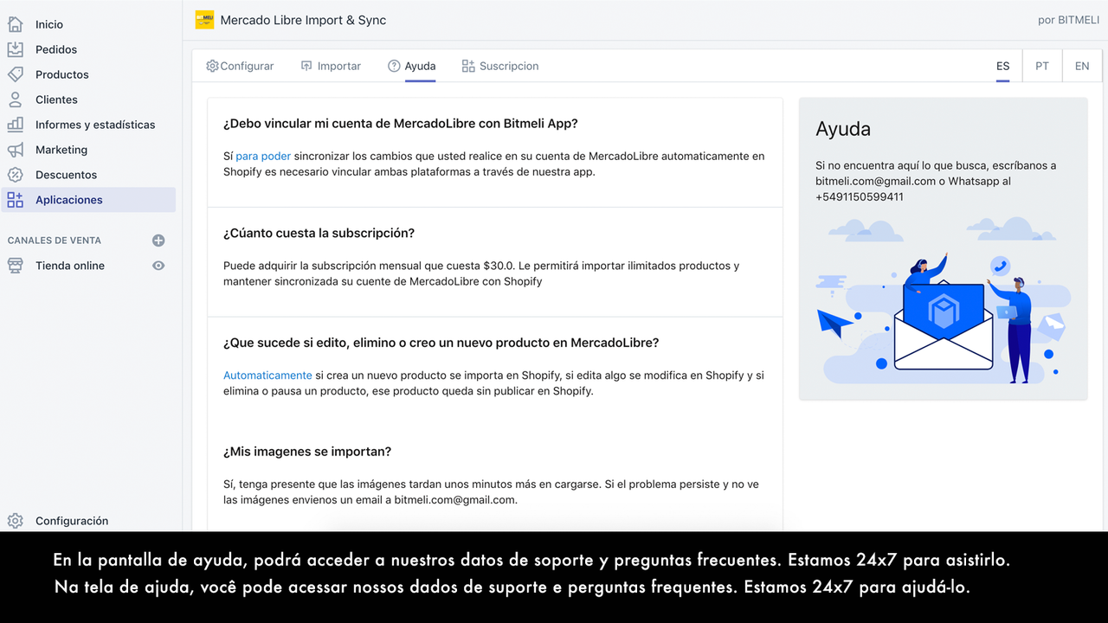Viewport: 1108px width, 623px height.
Task: Click the Productos tag icon
Action: tap(15, 74)
